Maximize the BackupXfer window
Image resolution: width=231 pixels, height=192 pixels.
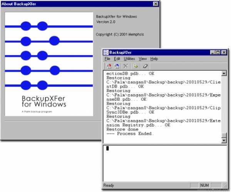[x=218, y=53]
